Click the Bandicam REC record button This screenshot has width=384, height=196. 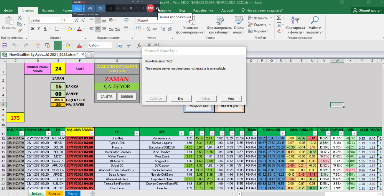point(150,8)
